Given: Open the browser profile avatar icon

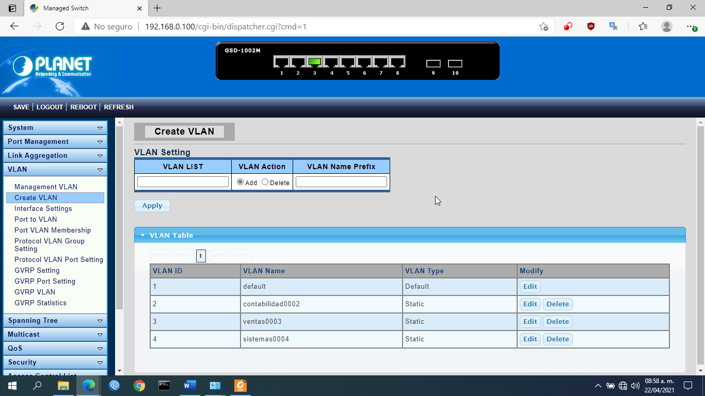Looking at the screenshot, I should 666,26.
